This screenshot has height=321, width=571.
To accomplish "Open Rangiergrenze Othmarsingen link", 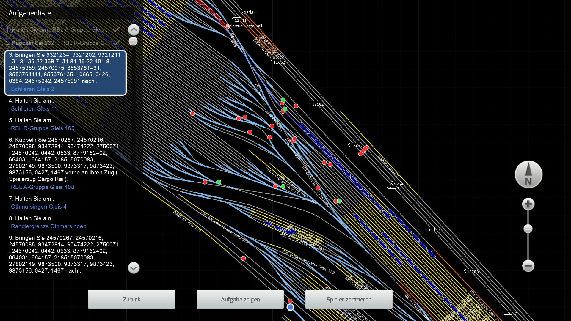I will pos(48,226).
